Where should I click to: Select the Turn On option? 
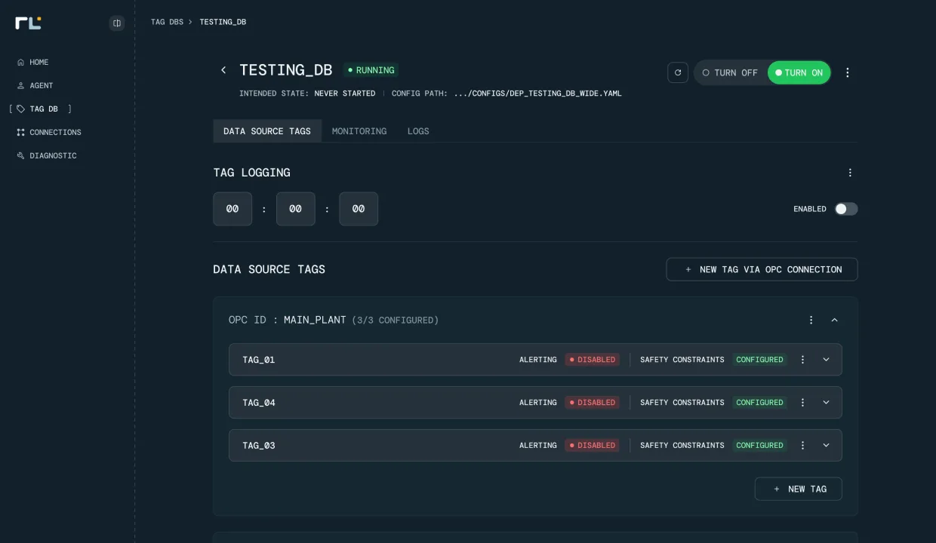click(x=799, y=72)
